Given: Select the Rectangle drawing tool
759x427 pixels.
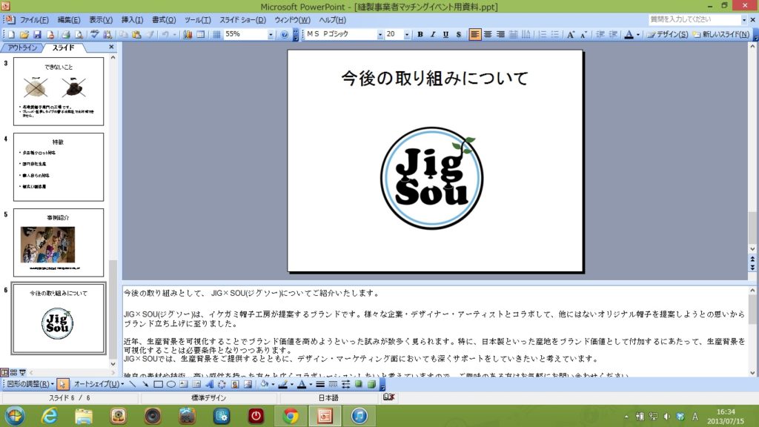Looking at the screenshot, I should coord(158,384).
